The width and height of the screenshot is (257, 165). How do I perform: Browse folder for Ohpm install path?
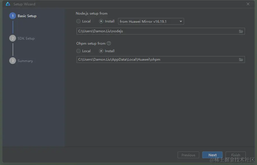click(x=241, y=59)
